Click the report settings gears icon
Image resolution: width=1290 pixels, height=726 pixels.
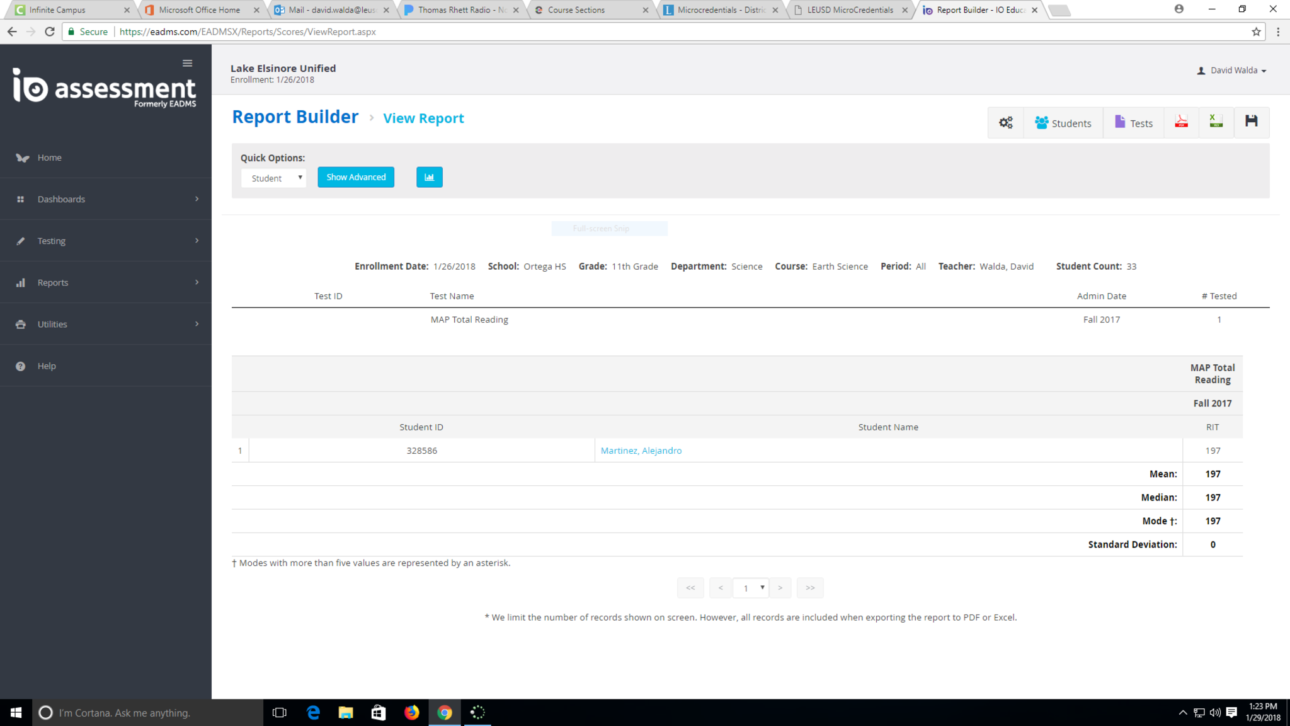(x=1006, y=123)
